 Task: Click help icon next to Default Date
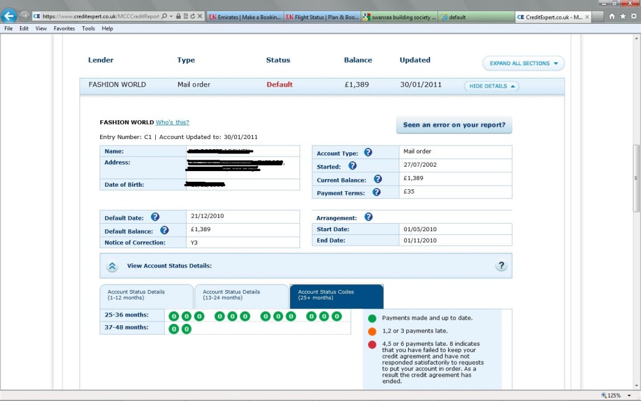(x=155, y=217)
